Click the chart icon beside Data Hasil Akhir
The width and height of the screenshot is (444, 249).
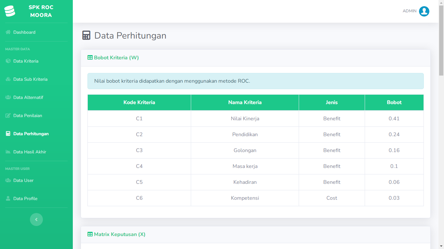pyautogui.click(x=8, y=152)
